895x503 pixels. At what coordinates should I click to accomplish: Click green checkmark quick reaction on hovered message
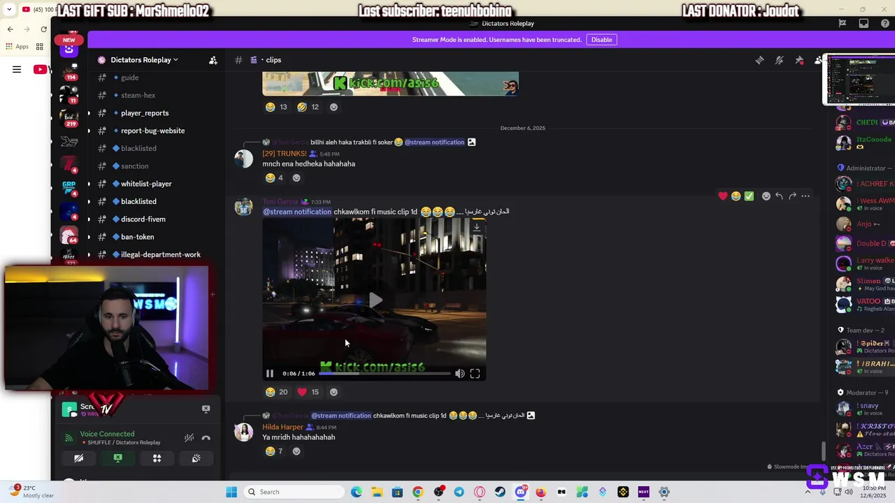click(749, 196)
